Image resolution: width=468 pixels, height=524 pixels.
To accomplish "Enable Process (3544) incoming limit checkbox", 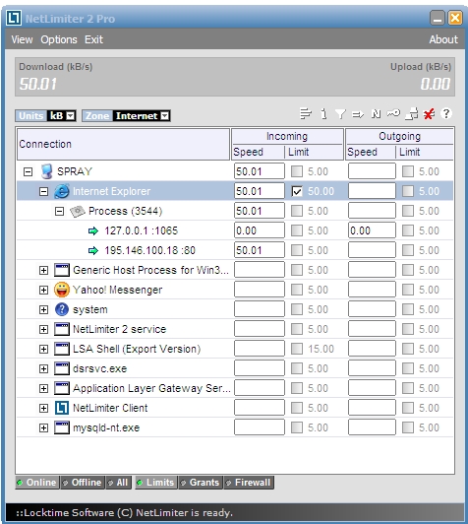I will tap(297, 211).
